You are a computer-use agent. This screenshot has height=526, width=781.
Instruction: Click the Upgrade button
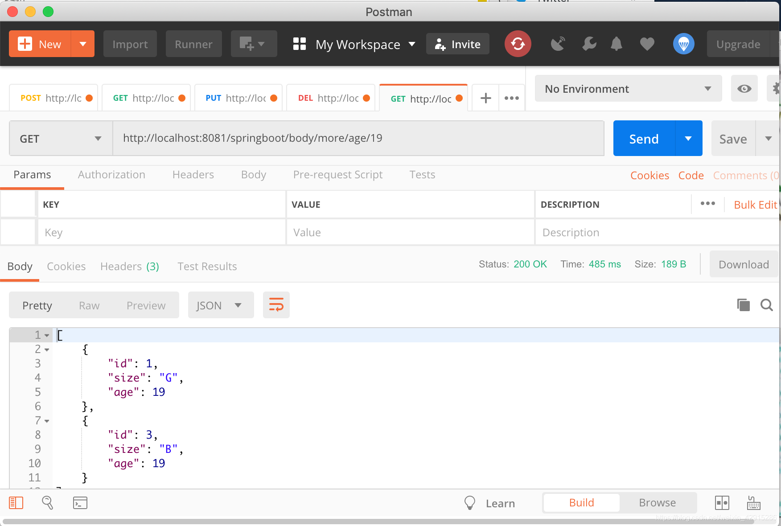(738, 44)
